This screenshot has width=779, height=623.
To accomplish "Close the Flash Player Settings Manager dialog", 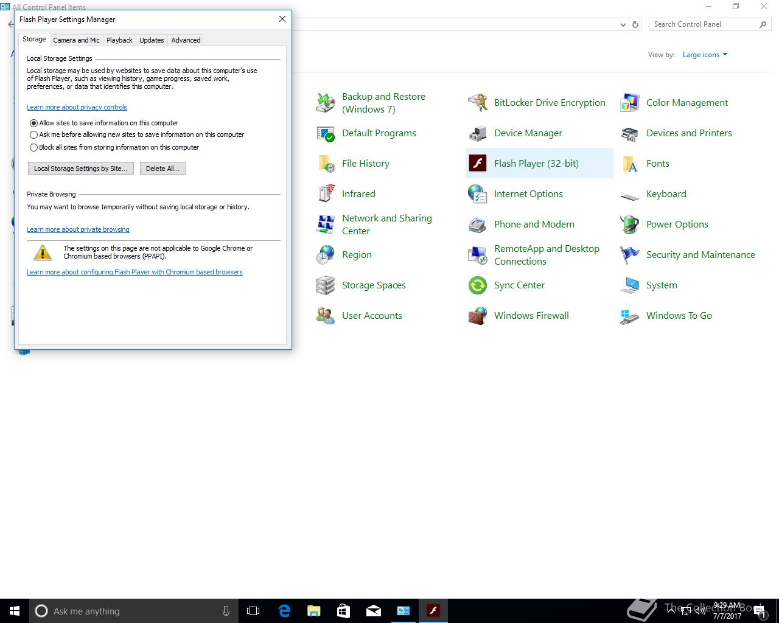I will click(x=282, y=19).
